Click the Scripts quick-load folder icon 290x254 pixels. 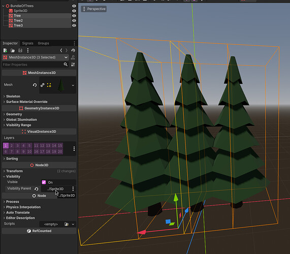point(67,224)
